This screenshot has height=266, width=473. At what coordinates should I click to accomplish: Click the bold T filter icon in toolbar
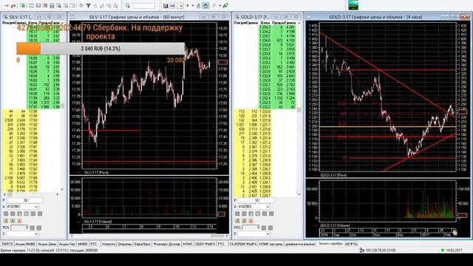click(x=89, y=6)
